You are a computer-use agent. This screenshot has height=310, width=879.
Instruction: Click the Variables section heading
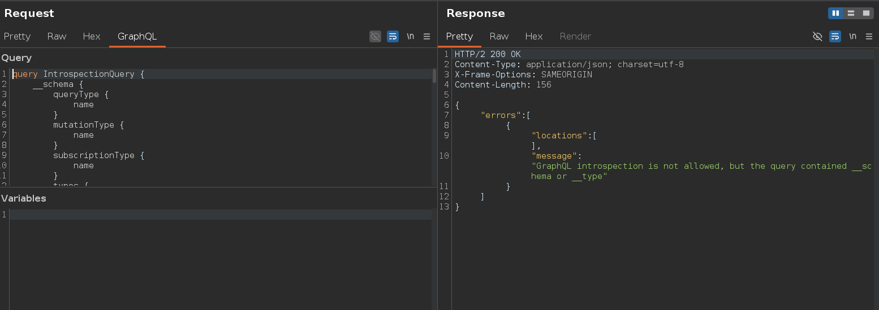24,198
